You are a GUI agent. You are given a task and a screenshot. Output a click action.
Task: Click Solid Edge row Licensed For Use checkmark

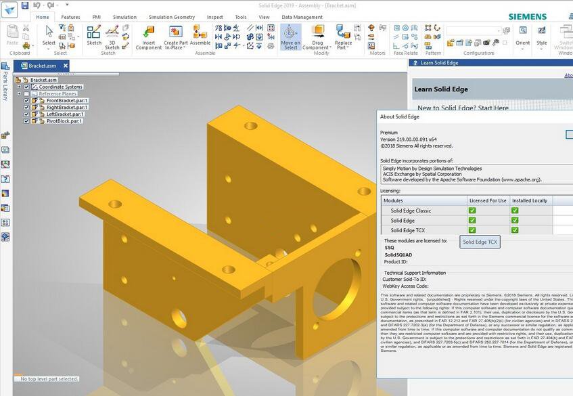click(472, 221)
